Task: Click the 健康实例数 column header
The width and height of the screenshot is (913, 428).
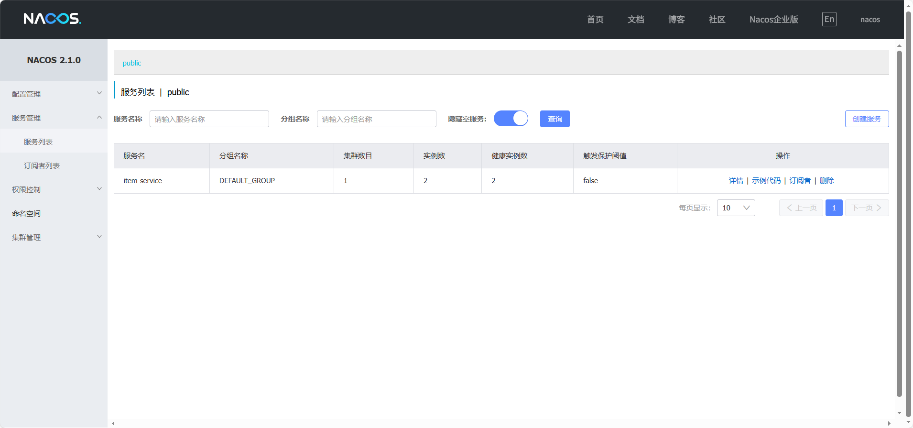Action: (x=527, y=156)
